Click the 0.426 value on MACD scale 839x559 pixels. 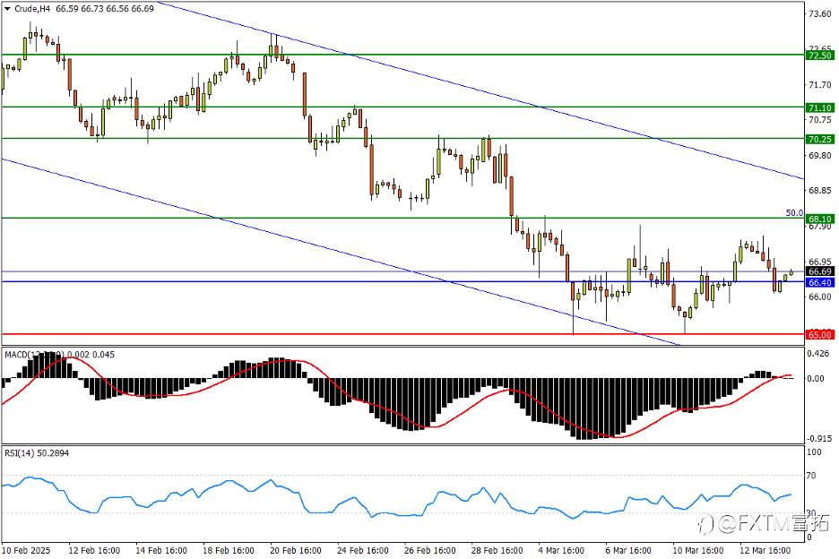(x=820, y=353)
